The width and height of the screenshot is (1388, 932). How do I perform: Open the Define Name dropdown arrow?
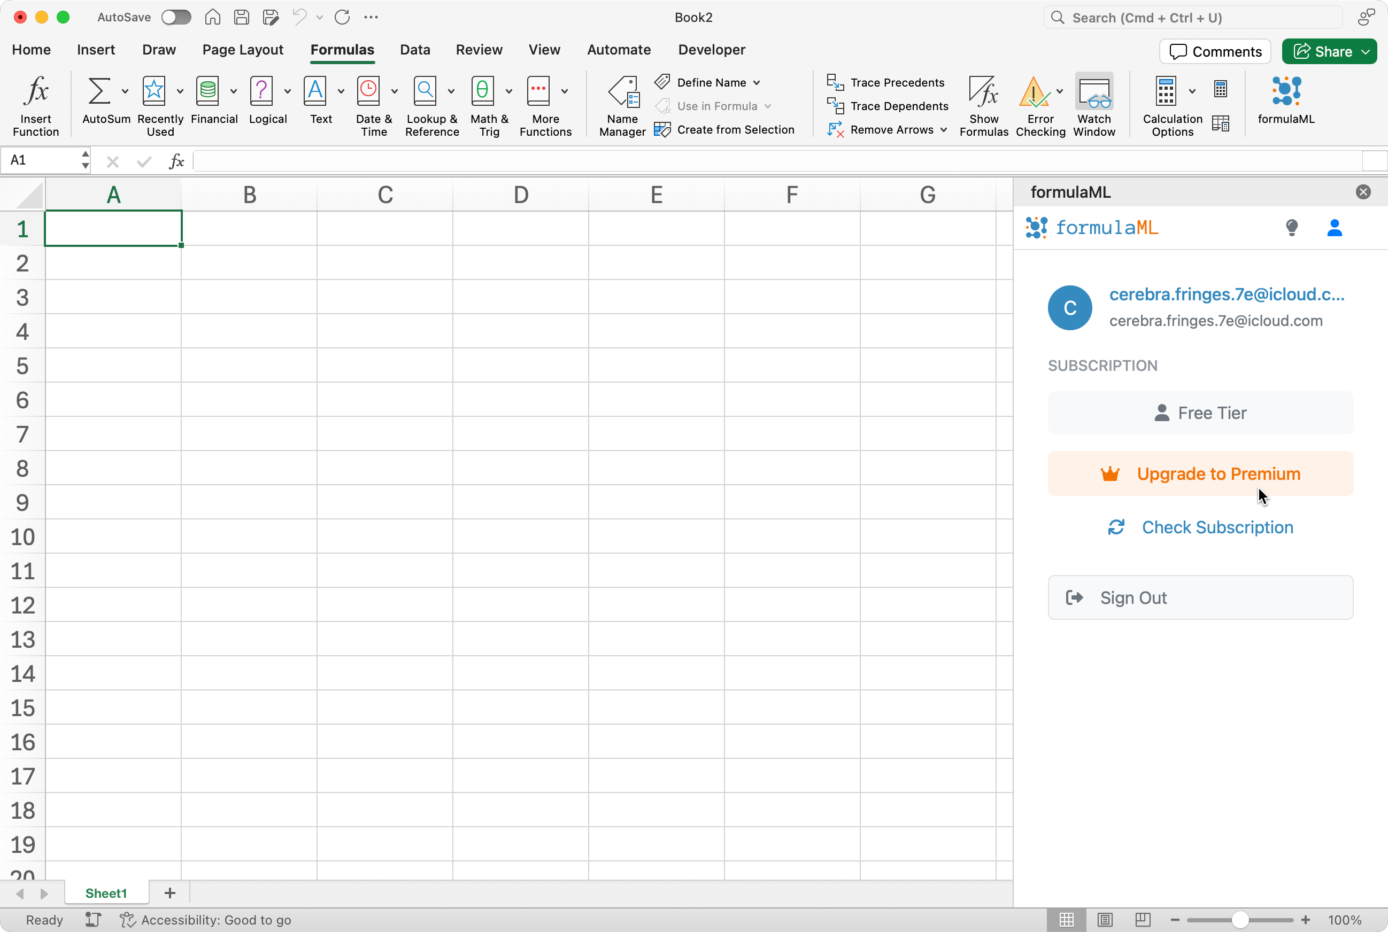[757, 83]
